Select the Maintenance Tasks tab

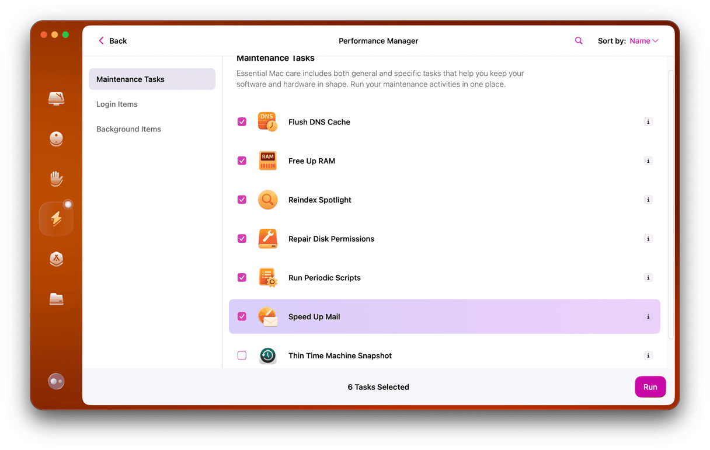click(152, 79)
